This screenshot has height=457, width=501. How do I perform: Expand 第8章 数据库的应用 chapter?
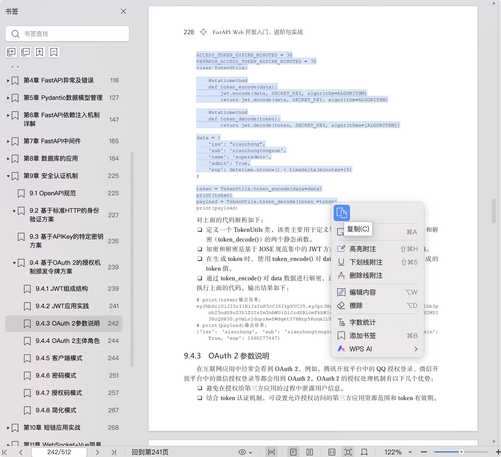(x=8, y=159)
